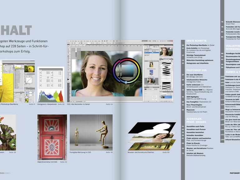Viewport: 240px width, 180px height.
Task: Click entry 'Auswählen nach Farbe'
Action: tap(195, 126)
